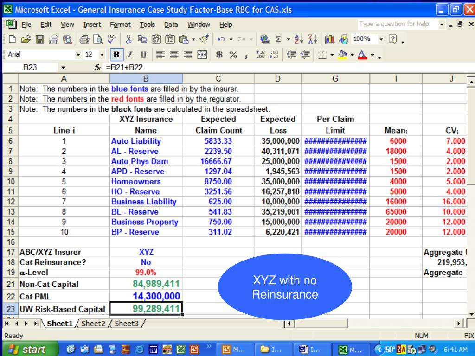Click the vertical scrollbar down arrow
The width and height of the screenshot is (475, 356).
(x=471, y=314)
